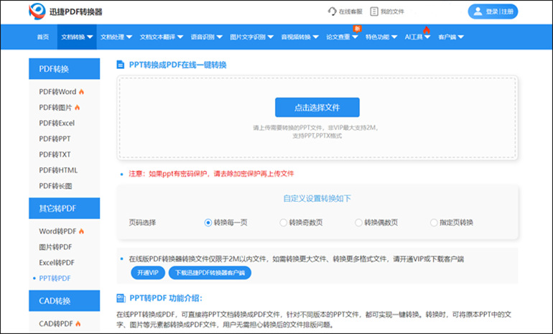553x334 pixels.
Task: Click the flame icon next to CAD转PDF
Action: pos(78,323)
